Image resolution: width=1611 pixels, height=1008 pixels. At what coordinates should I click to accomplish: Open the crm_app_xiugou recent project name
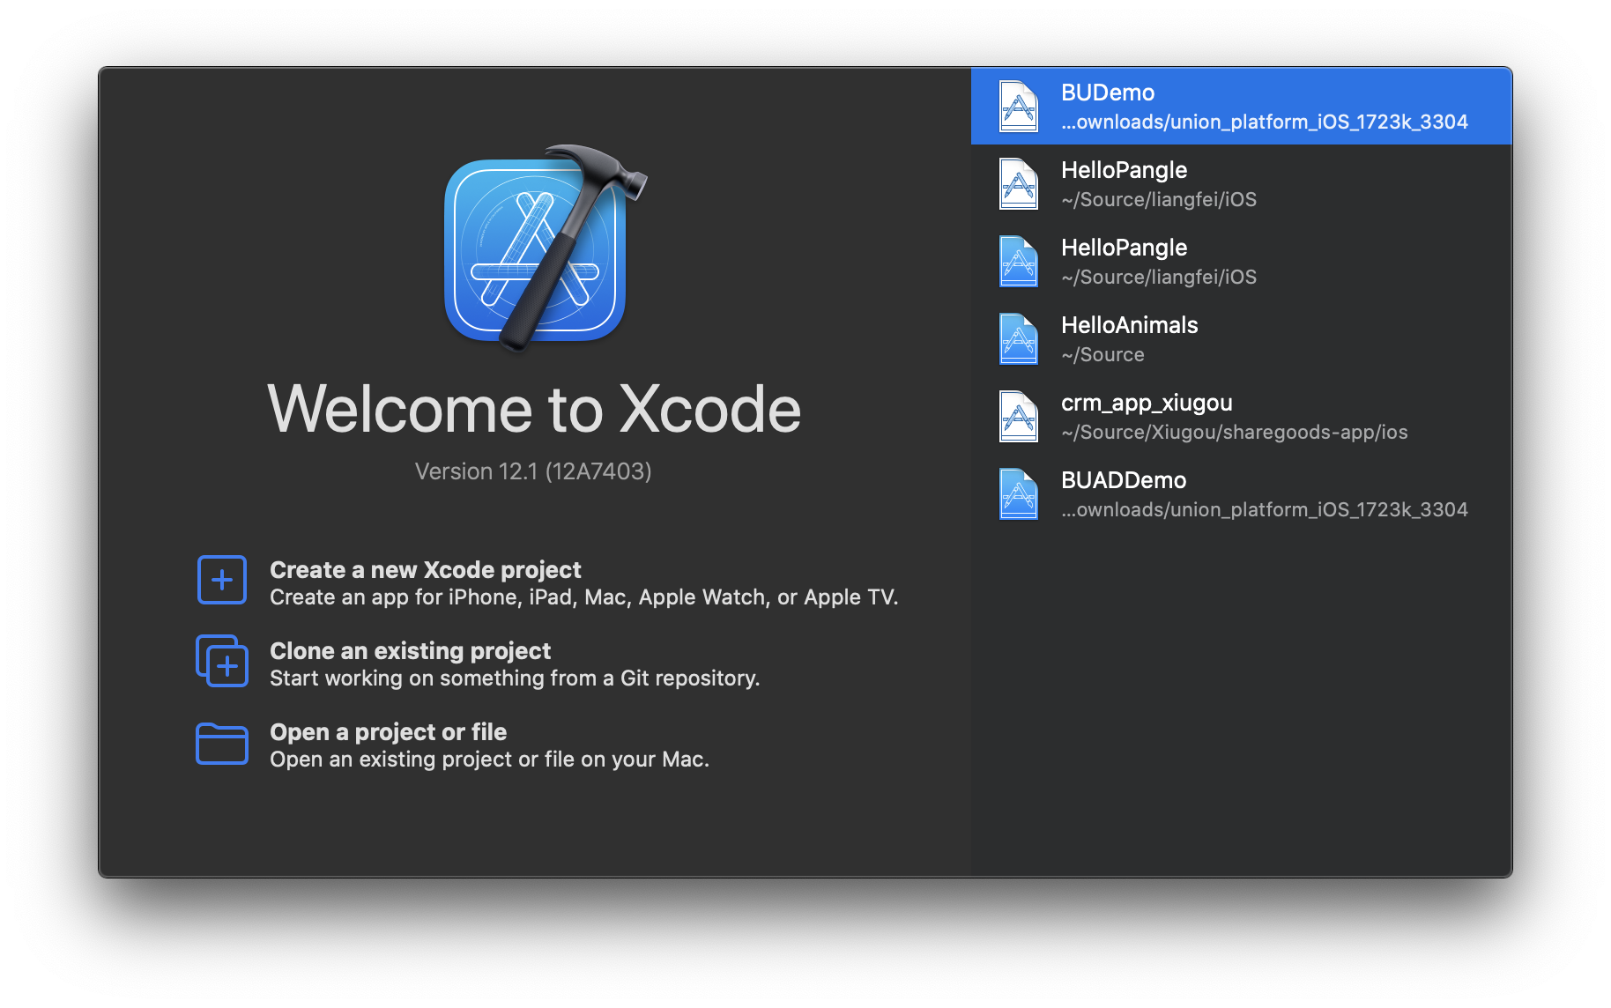click(1147, 403)
